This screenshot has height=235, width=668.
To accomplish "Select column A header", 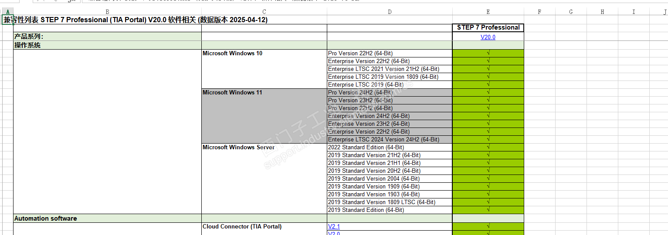I will coord(7,12).
